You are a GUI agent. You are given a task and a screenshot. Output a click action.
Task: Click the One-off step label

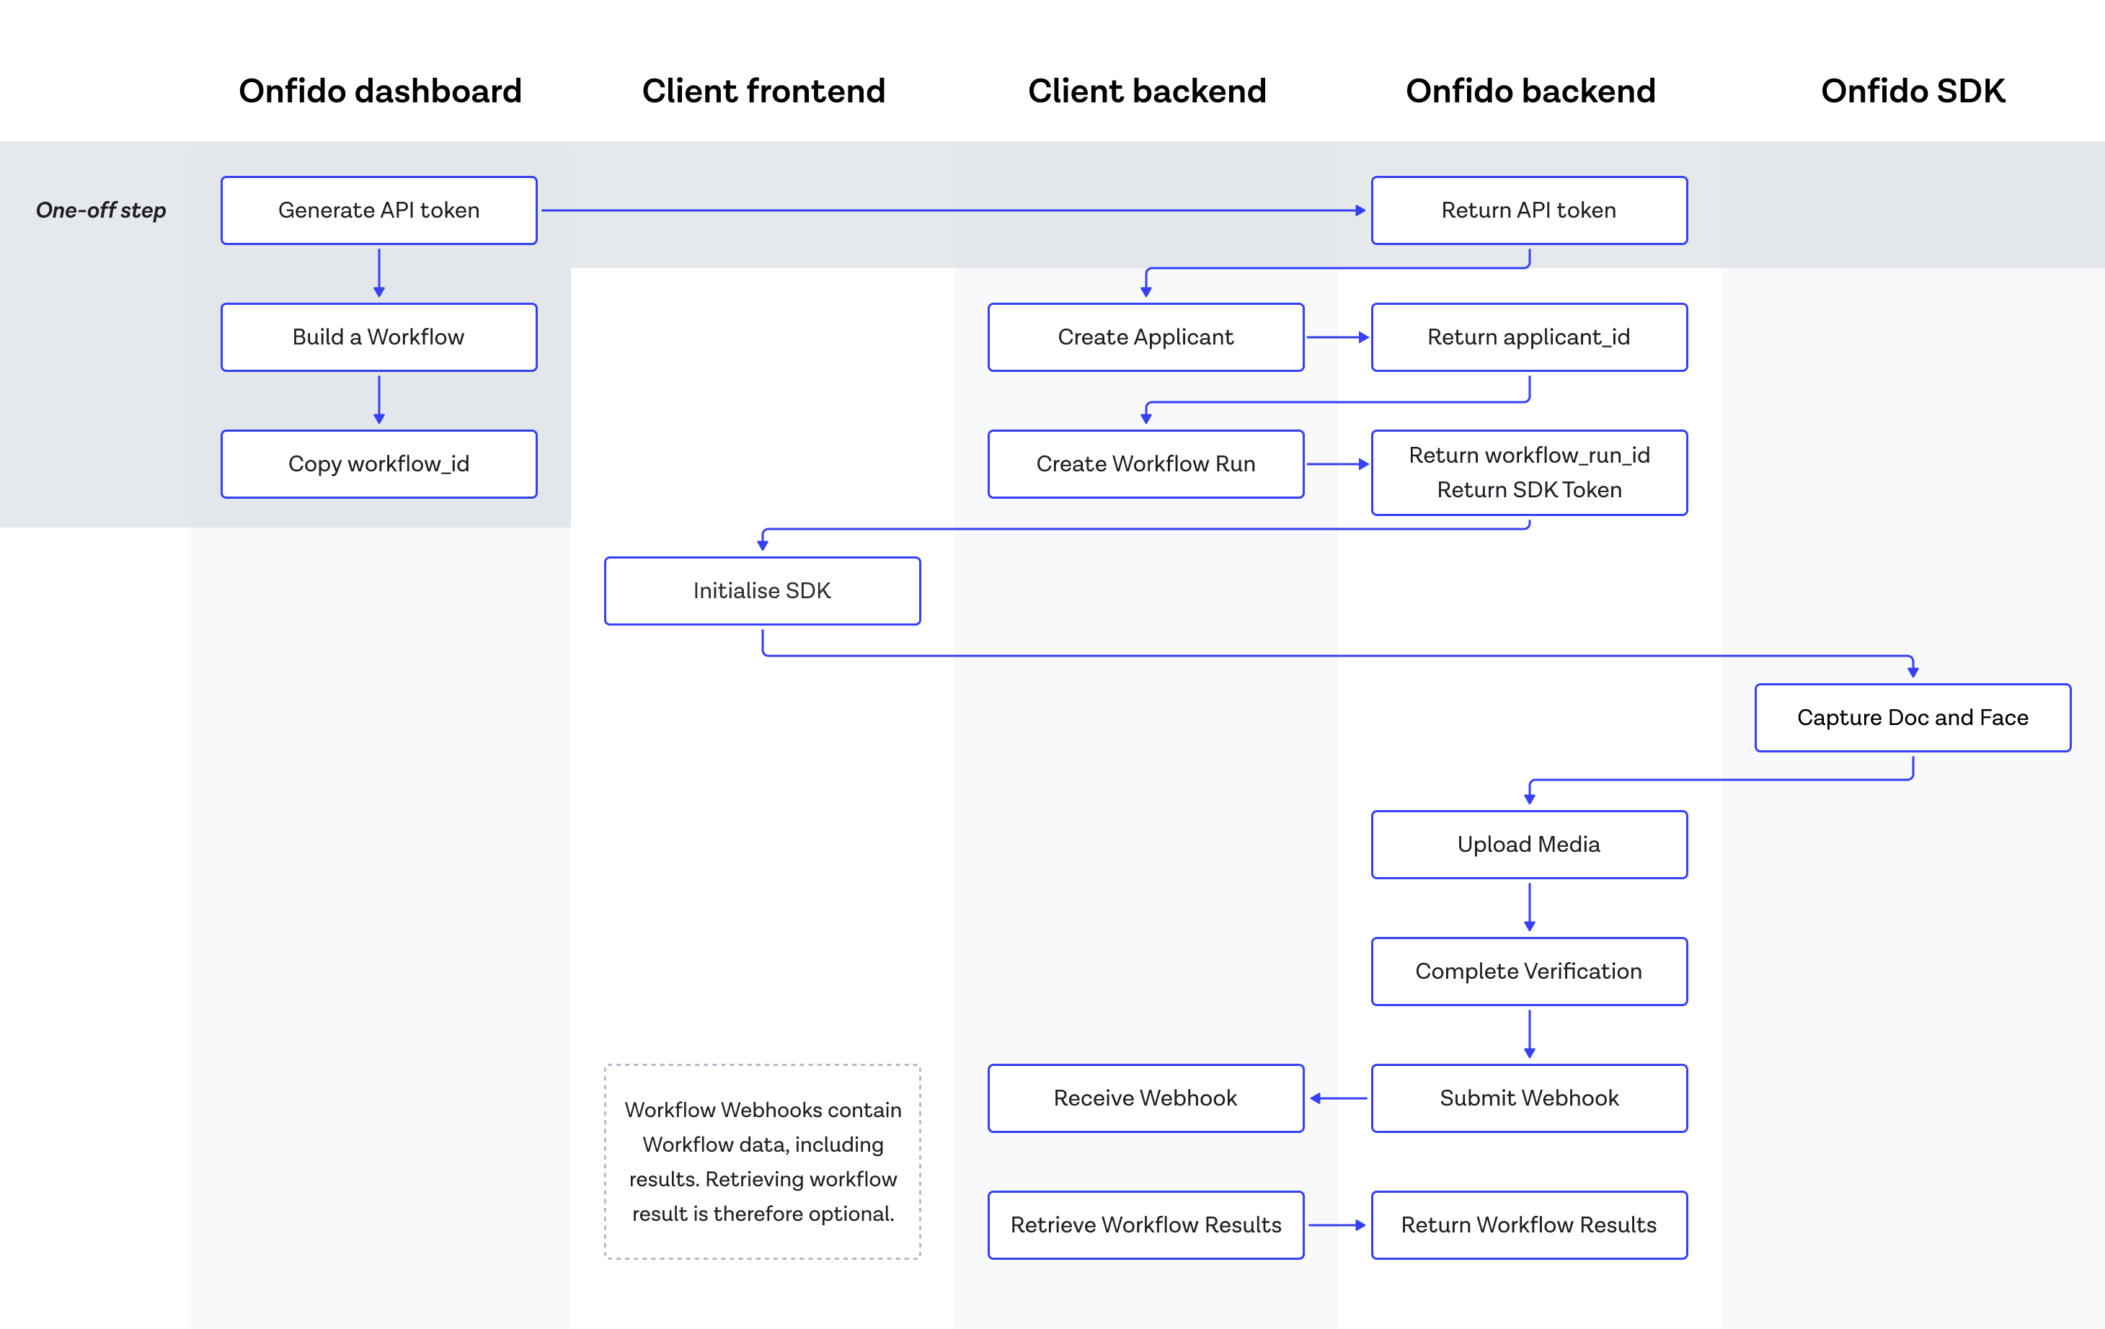pos(100,210)
